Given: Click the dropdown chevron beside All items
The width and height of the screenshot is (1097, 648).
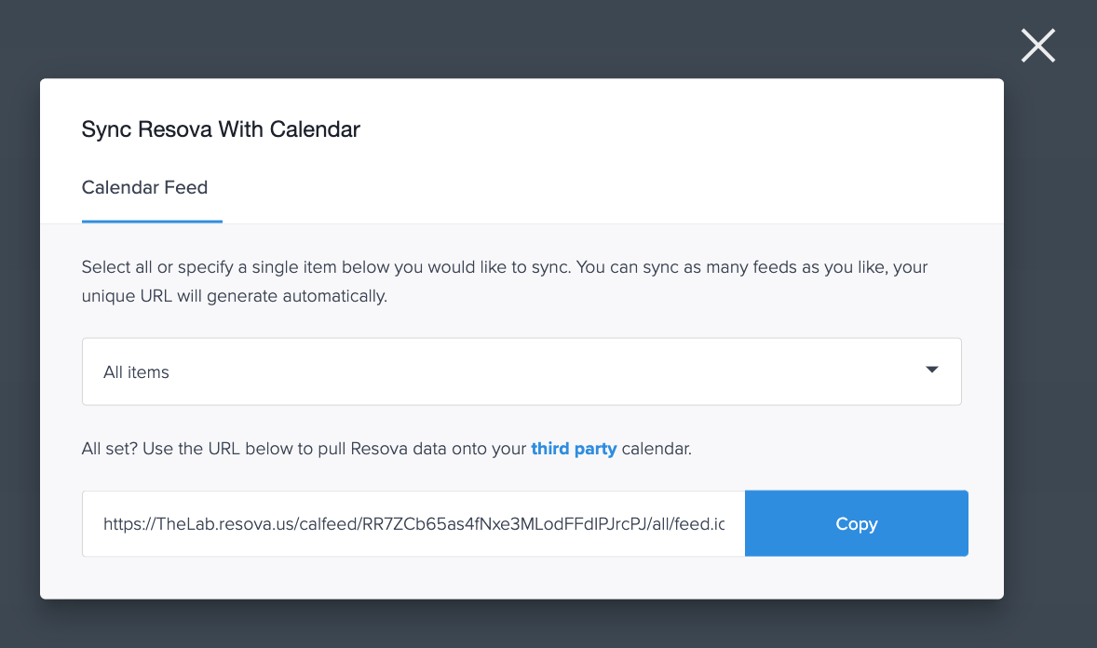Looking at the screenshot, I should 930,370.
